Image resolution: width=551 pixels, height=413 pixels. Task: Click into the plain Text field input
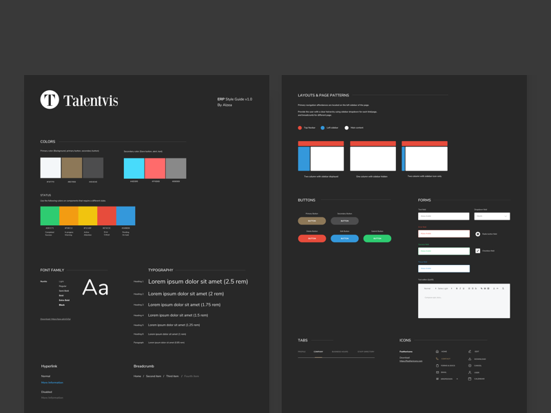(444, 216)
